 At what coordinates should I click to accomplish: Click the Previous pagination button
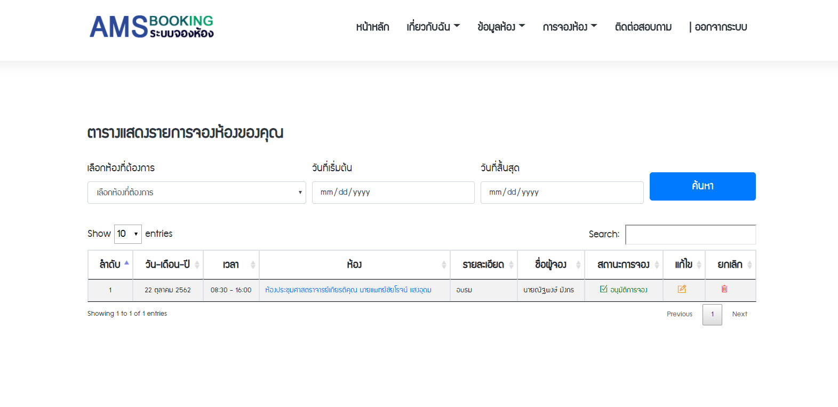[x=680, y=314]
